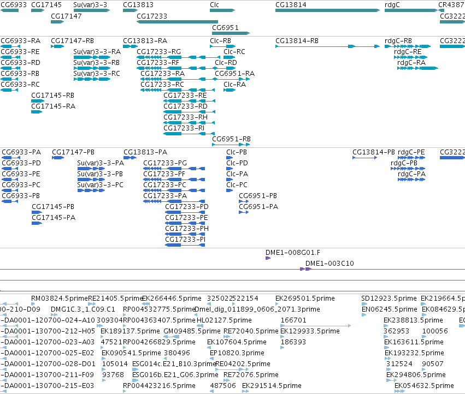The width and height of the screenshot is (465, 394).
Task: Click the CG6933 gene label
Action: (x=14, y=5)
